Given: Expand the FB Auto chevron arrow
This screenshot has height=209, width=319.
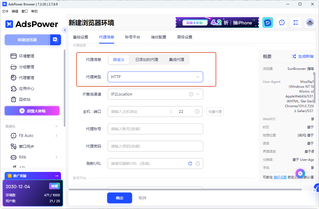Looking at the screenshot, I should click(x=56, y=135).
